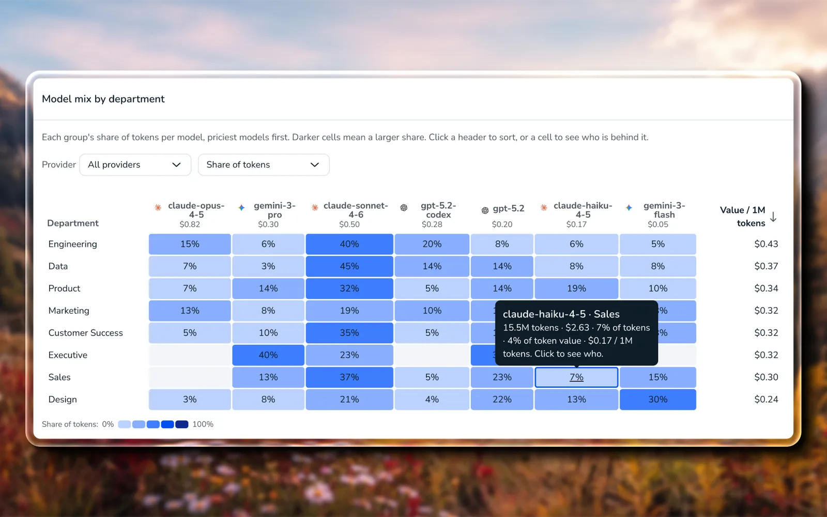This screenshot has width=827, height=517.
Task: Select the Product department row label
Action: pyautogui.click(x=64, y=288)
